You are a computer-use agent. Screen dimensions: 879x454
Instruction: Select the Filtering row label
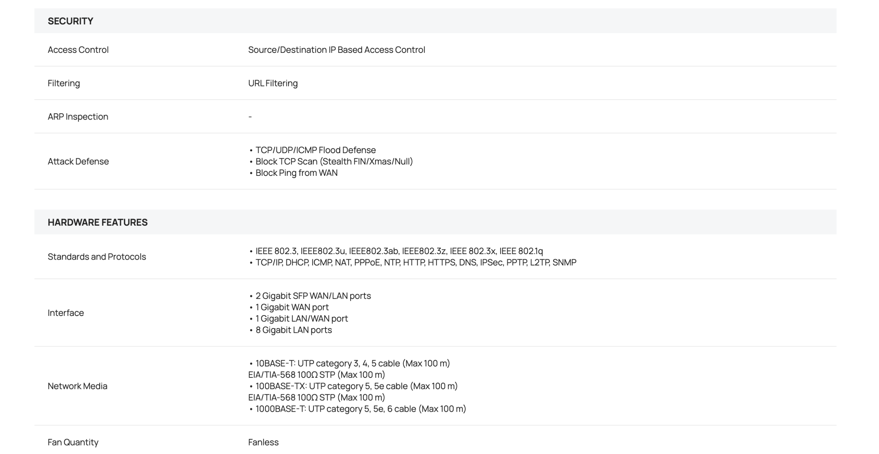tap(64, 83)
